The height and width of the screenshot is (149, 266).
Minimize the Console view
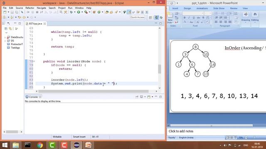click(156, 96)
